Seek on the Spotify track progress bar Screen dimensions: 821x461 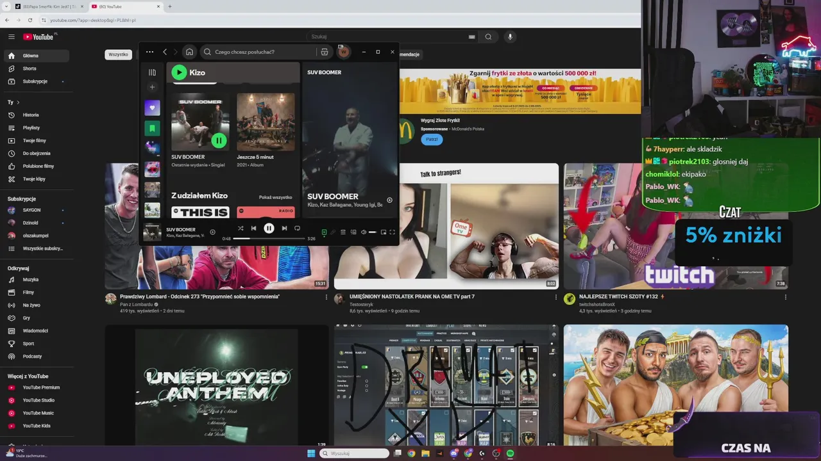click(x=269, y=238)
